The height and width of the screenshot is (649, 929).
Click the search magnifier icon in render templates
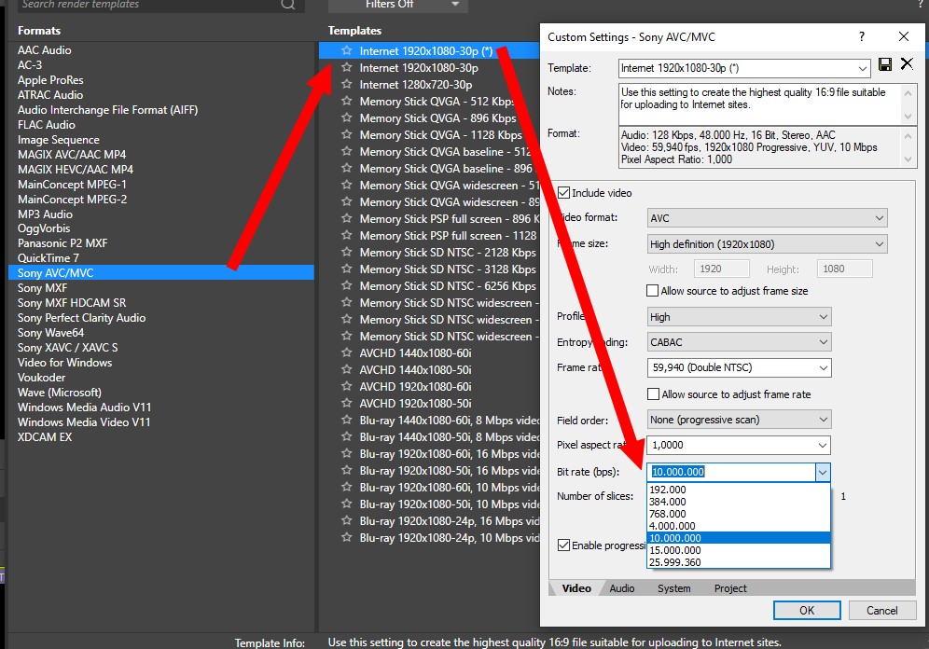click(x=288, y=5)
